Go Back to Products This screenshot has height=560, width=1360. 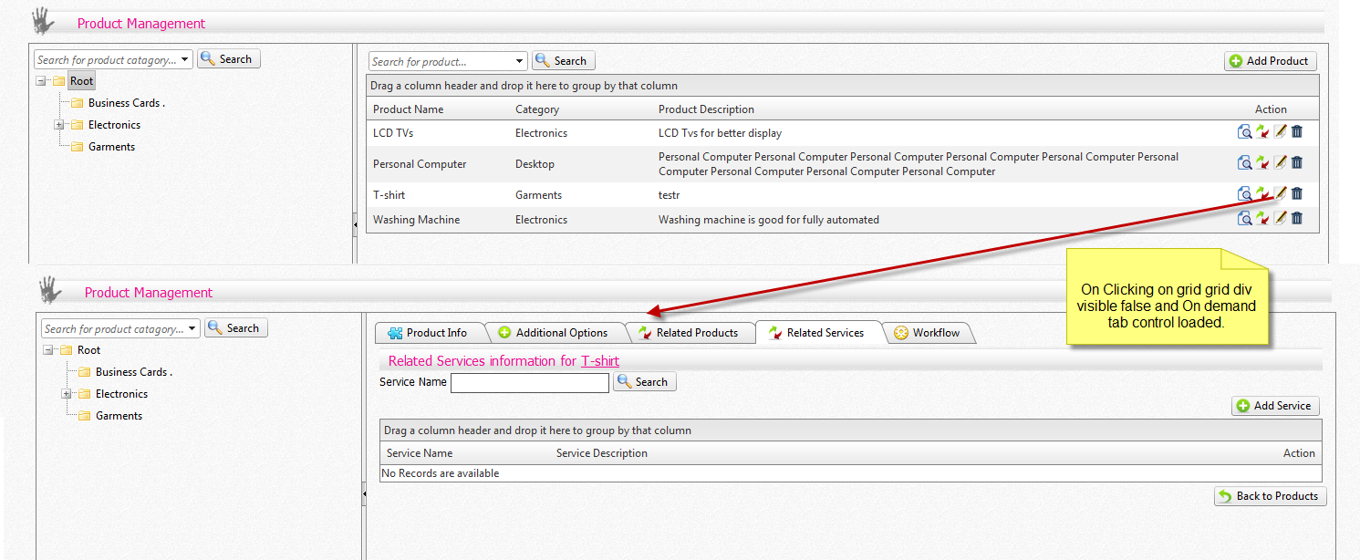pyautogui.click(x=1270, y=496)
